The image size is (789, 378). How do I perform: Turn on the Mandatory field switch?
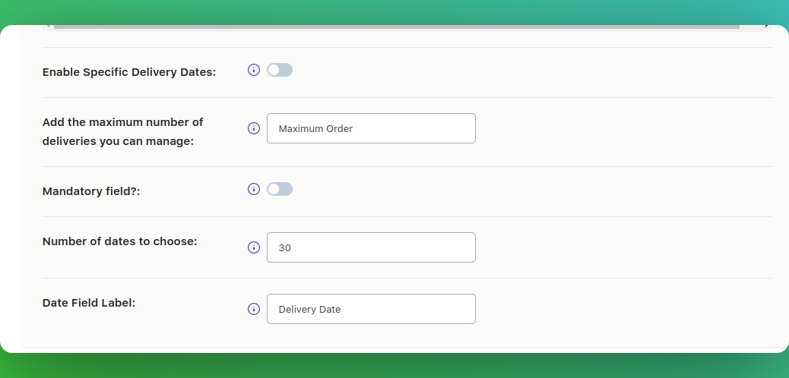[x=280, y=189]
